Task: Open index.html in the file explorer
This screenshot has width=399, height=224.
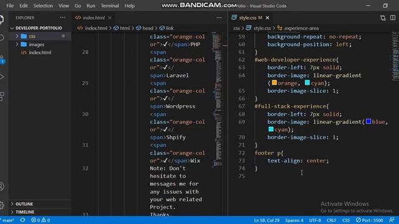Action: pyautogui.click(x=40, y=52)
